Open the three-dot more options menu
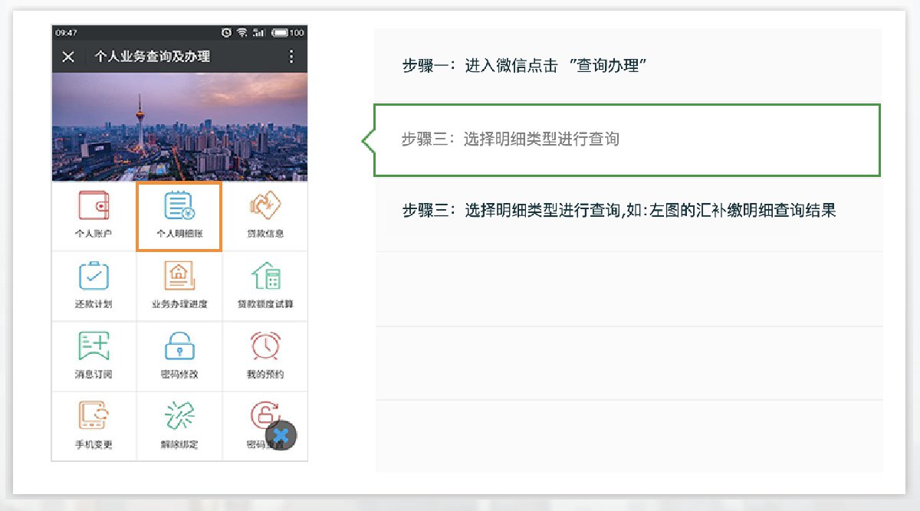The image size is (920, 511). 291,57
